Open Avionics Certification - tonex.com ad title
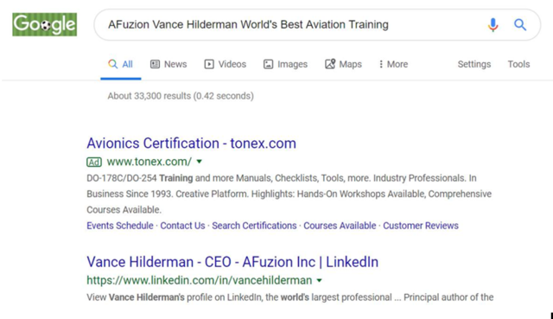Screen dimensions: 553x319 (191, 144)
